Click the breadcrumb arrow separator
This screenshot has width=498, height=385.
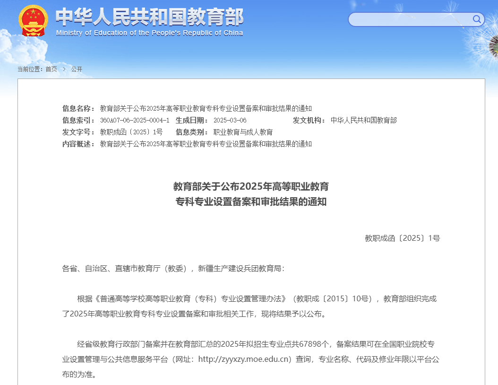tap(64, 69)
